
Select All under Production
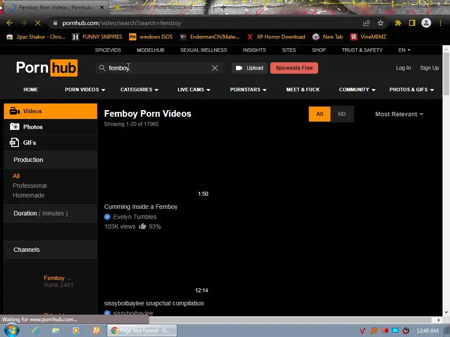[x=16, y=176]
